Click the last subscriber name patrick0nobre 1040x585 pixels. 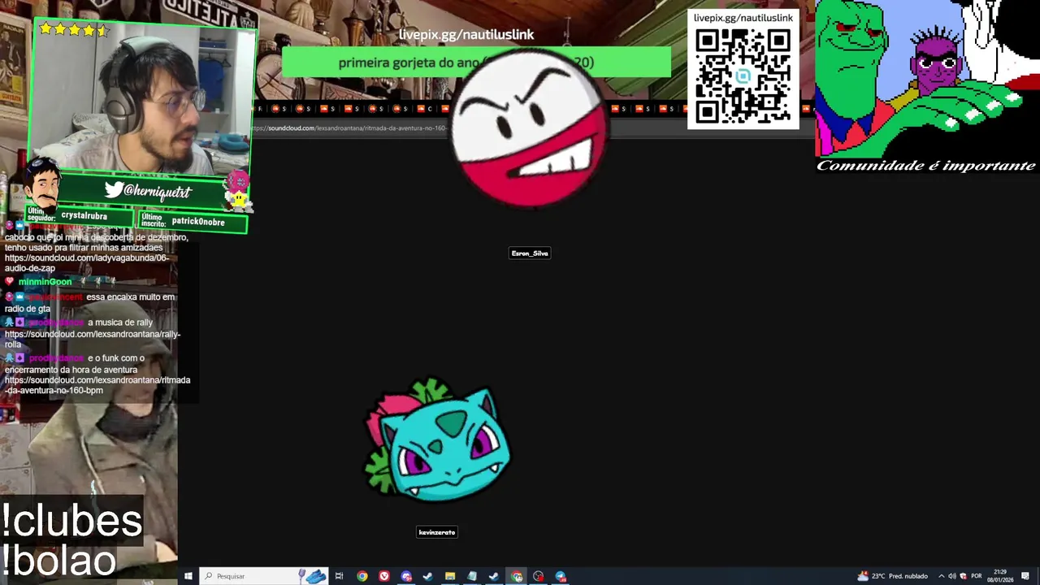click(x=198, y=222)
